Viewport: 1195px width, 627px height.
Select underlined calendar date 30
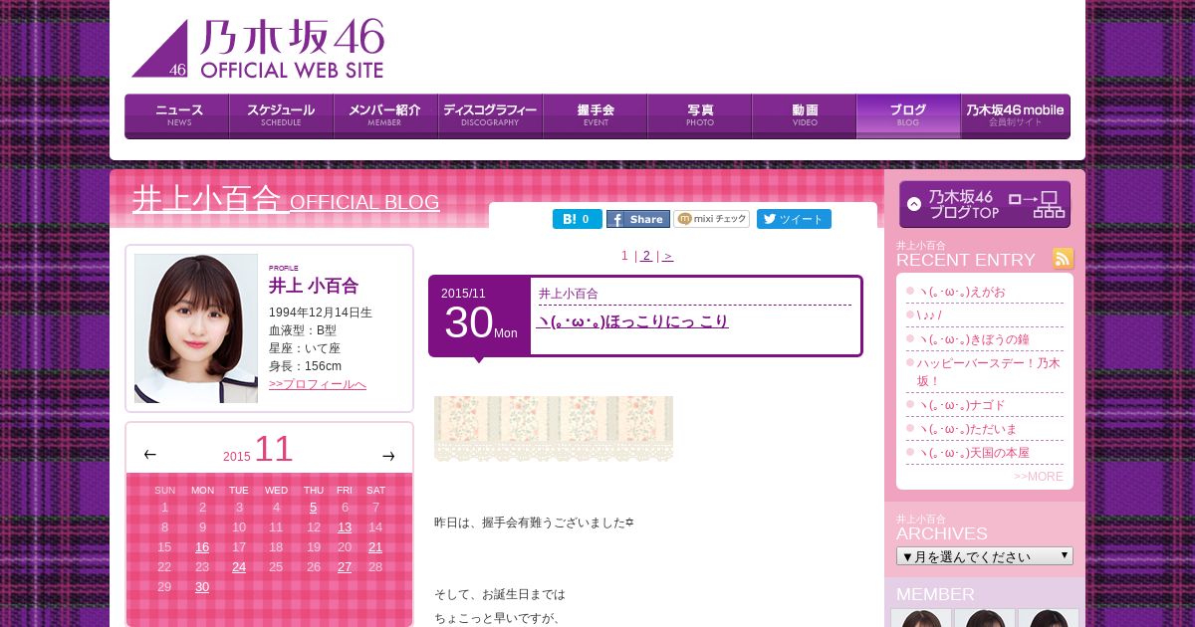click(x=202, y=587)
